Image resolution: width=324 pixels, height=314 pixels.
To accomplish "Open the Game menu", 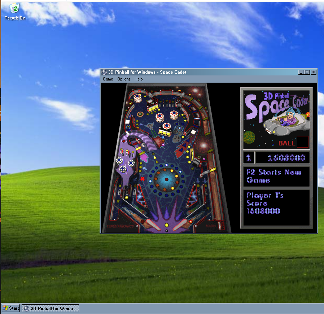I will click(108, 79).
